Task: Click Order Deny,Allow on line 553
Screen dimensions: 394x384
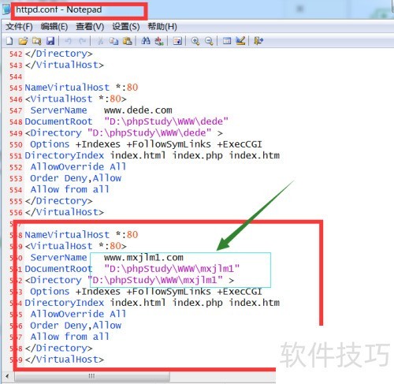Action: [x=76, y=178]
